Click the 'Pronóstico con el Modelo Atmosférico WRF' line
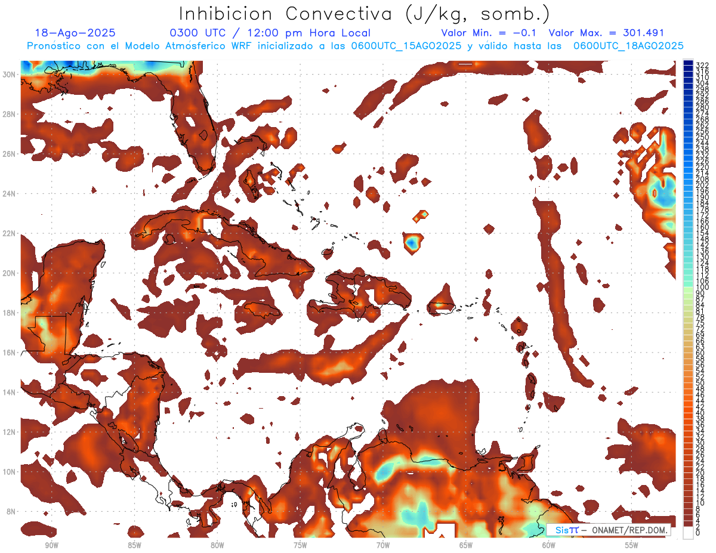Screen dimensions: 716x553 [354, 46]
